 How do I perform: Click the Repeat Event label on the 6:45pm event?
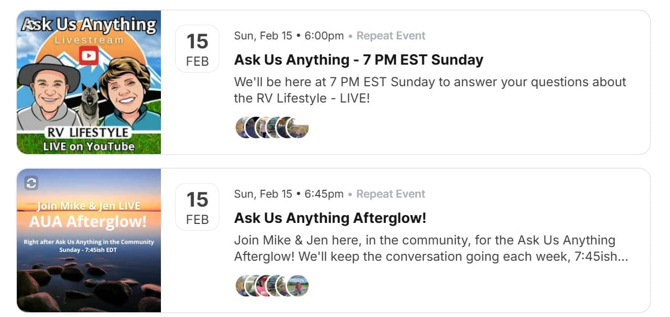(x=391, y=194)
